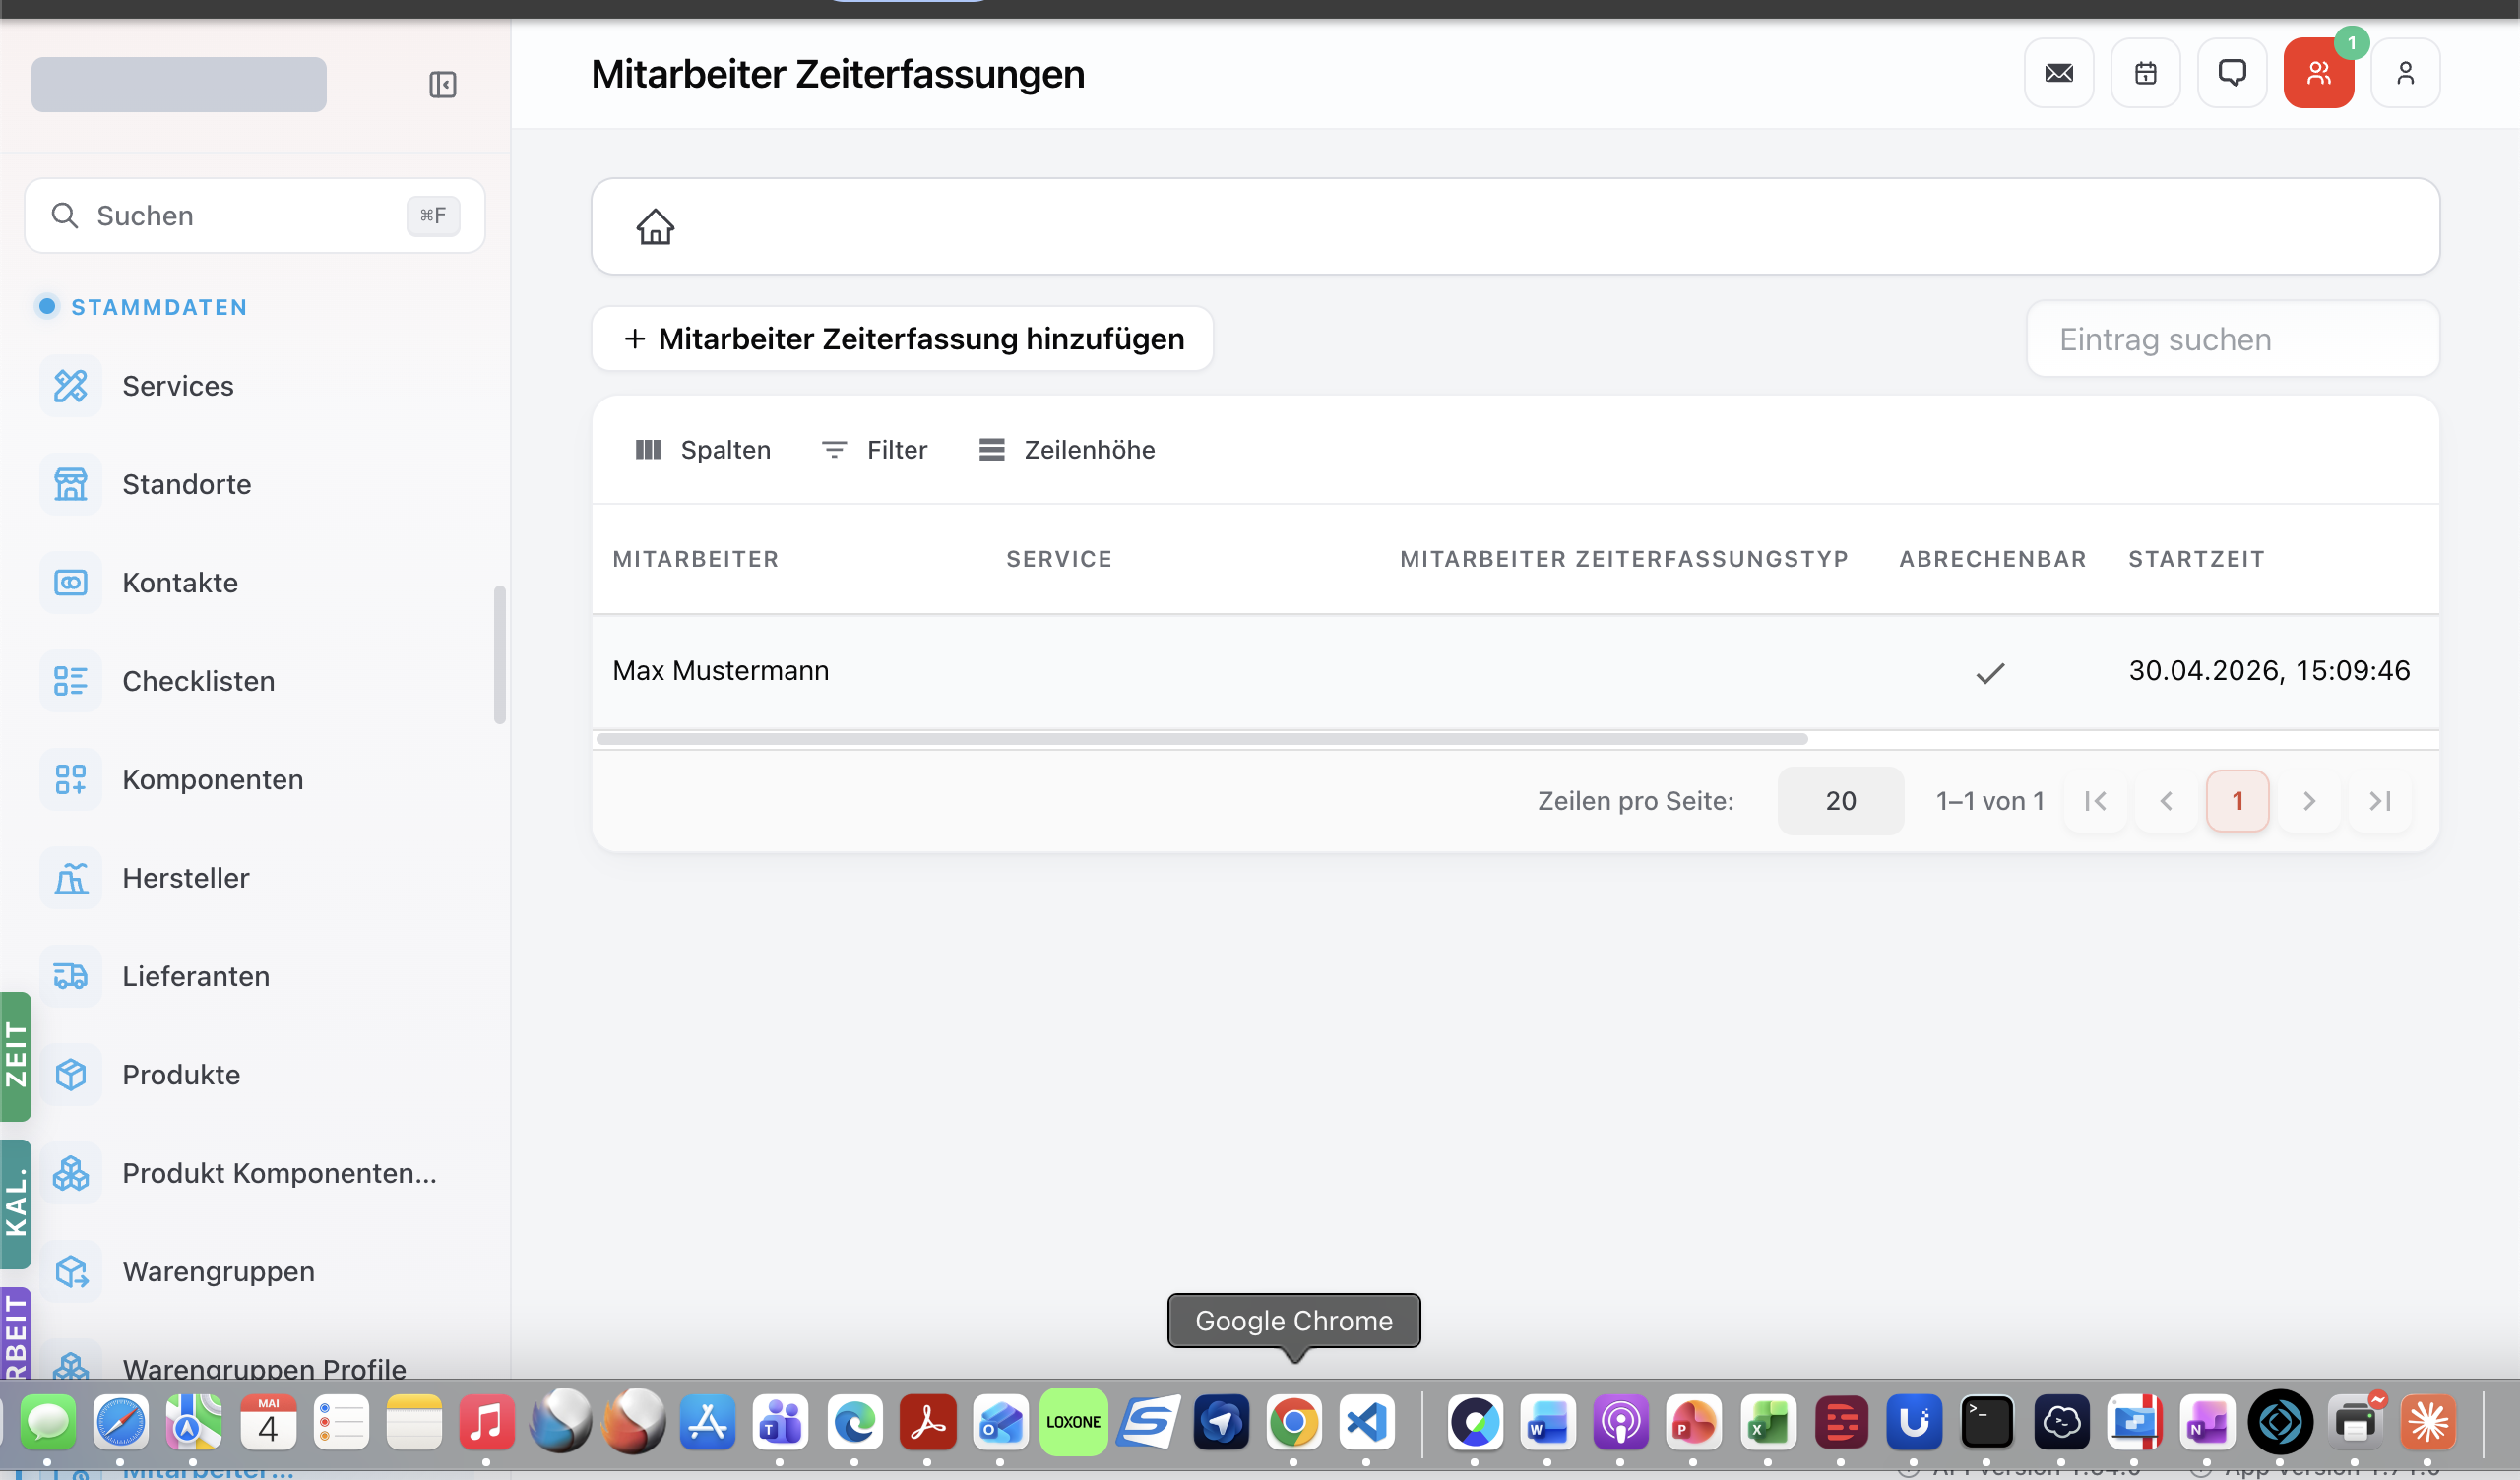Click the STAMMDATEN section header
This screenshot has height=1480, width=2520.
[159, 307]
